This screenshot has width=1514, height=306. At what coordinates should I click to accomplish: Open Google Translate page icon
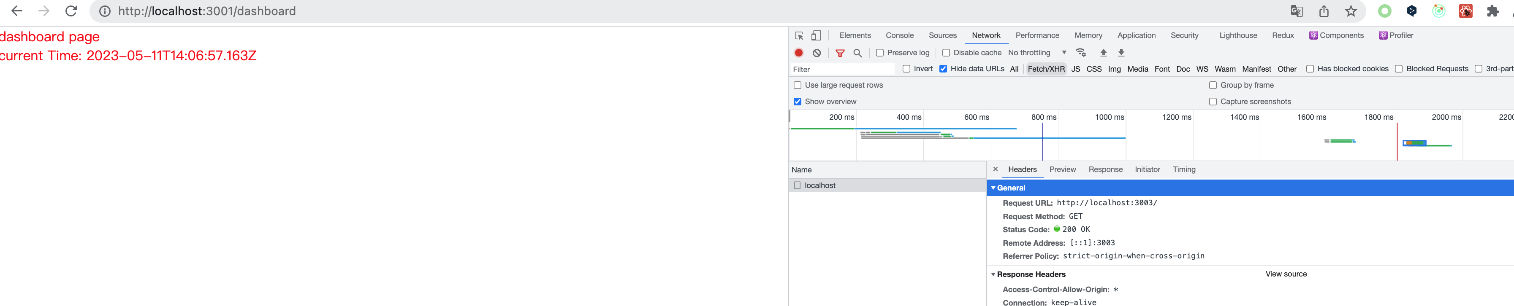(x=1297, y=11)
